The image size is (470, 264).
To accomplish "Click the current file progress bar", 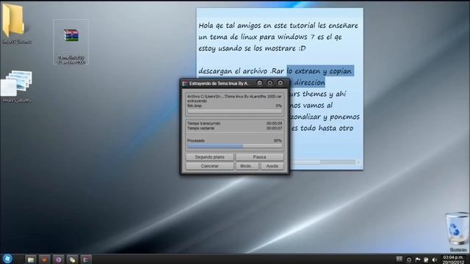I will 234,111.
